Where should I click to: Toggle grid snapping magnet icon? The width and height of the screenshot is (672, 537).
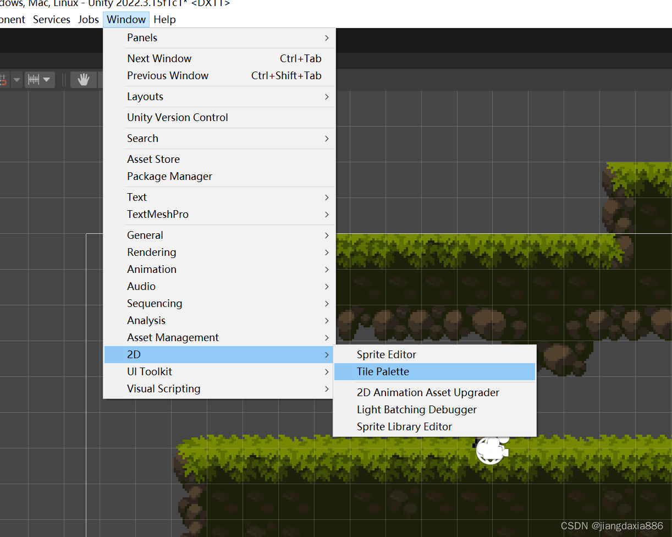[x=3, y=80]
